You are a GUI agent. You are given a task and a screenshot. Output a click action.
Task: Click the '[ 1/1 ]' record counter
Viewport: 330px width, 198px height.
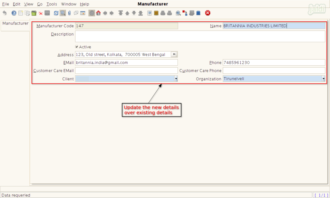(321, 195)
